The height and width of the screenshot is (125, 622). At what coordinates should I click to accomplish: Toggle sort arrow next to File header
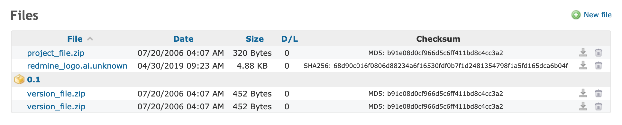(x=90, y=39)
